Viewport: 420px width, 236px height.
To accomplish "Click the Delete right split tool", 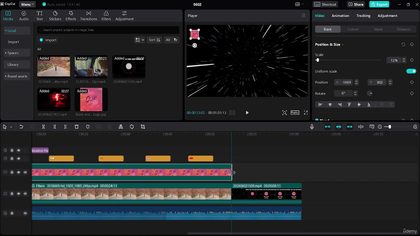I will (x=65, y=127).
